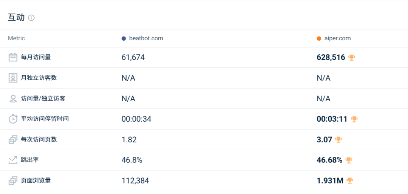This screenshot has width=408, height=194.
Task: Click the orange dot for aiper.com
Action: pyautogui.click(x=319, y=38)
